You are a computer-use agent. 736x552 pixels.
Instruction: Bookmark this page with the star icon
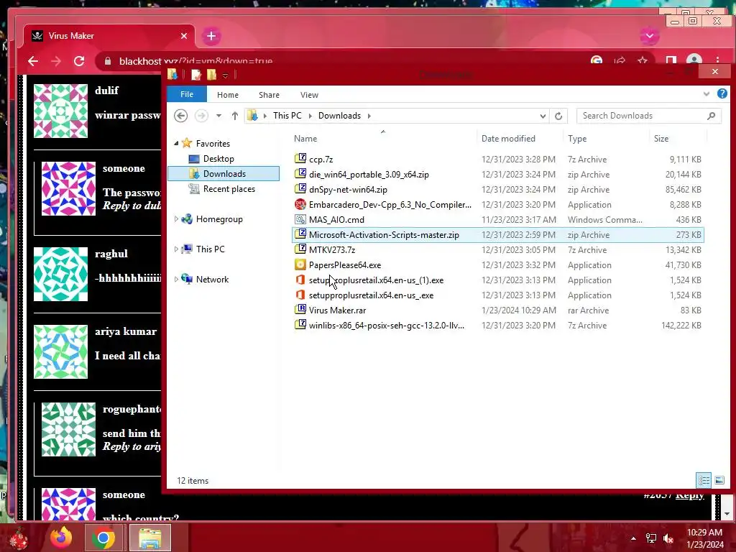[643, 60]
